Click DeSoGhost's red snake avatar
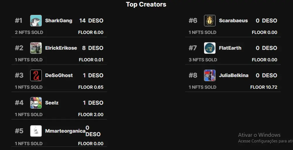 [x=36, y=75]
